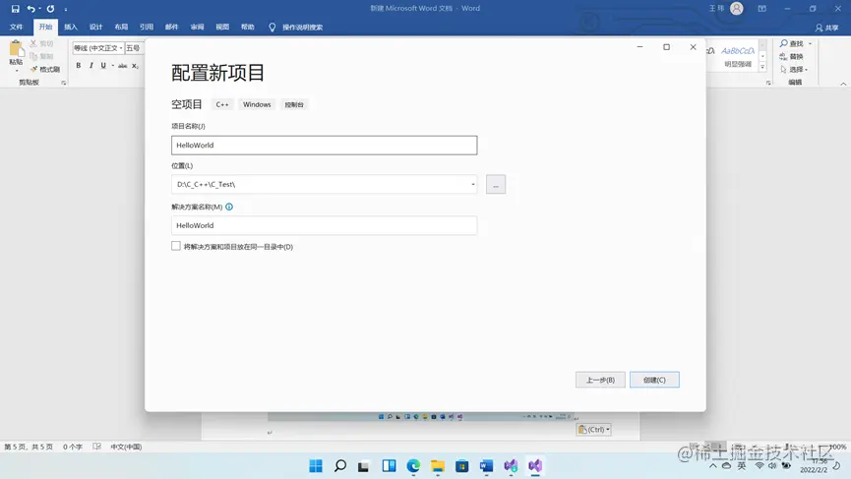Image resolution: width=851 pixels, height=479 pixels.
Task: Open the user account avatar in Word
Action: point(737,8)
